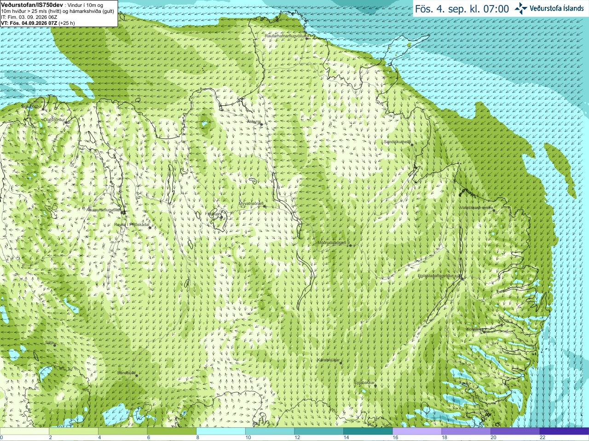The width and height of the screenshot is (589, 441).
Task: Click the Fös. 4. sep. kl. 07:00 timestamp
Action: [x=462, y=9]
